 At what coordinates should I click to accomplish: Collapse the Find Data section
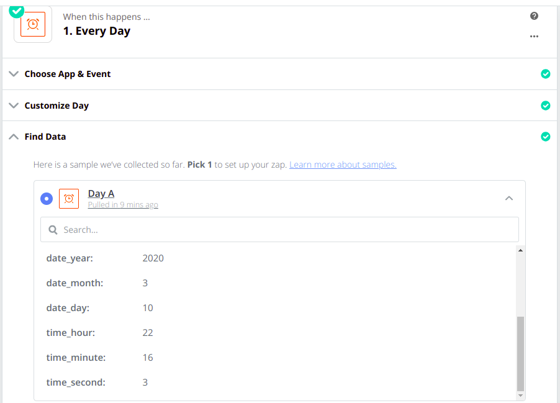pyautogui.click(x=14, y=137)
